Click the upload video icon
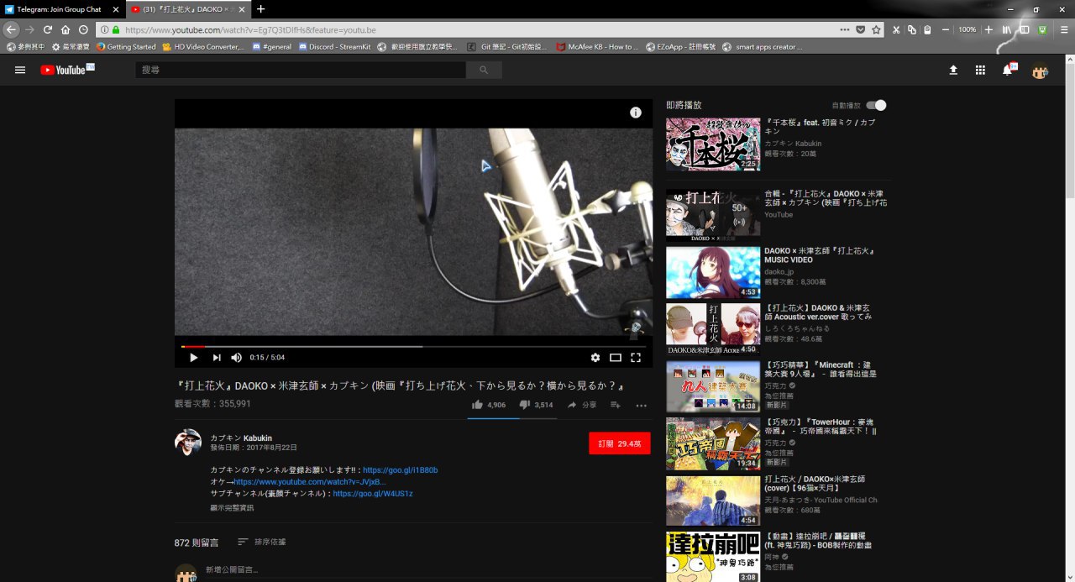Viewport: 1075px width, 582px height. [x=953, y=71]
